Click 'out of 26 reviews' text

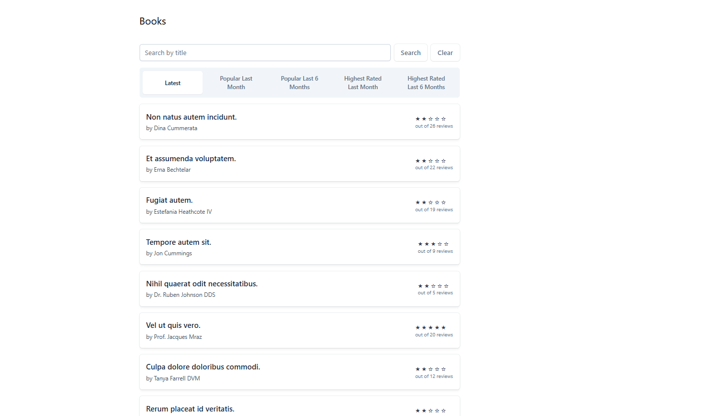click(434, 126)
